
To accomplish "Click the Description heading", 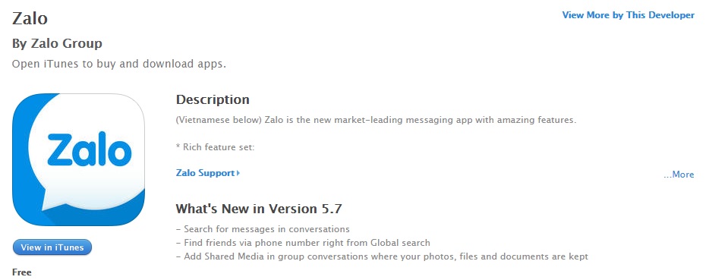I will [x=213, y=99].
